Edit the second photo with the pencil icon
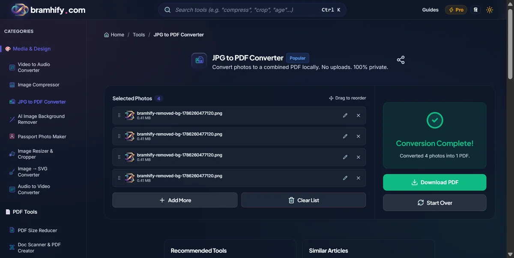The height and width of the screenshot is (258, 514). 345,136
